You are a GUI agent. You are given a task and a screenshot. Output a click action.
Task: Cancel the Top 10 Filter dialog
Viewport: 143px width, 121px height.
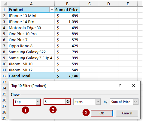pyautogui.click(x=127, y=113)
